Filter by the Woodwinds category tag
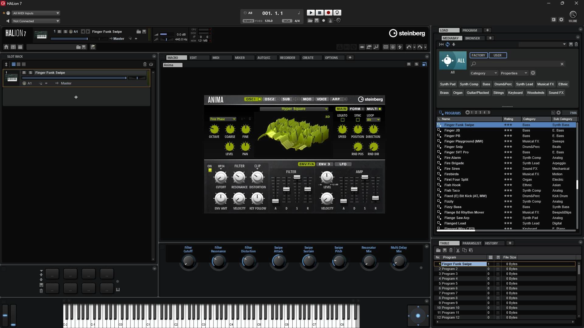Viewport: 584px width, 328px height. tap(535, 93)
